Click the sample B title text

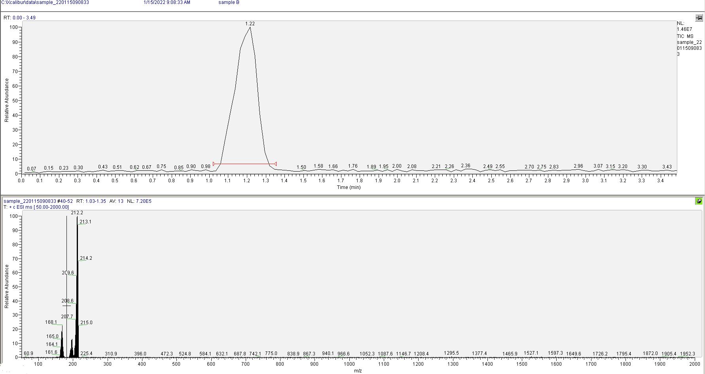(229, 2)
